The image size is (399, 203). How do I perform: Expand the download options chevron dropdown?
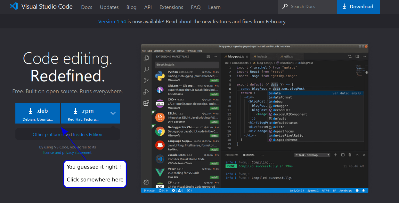coord(113,113)
